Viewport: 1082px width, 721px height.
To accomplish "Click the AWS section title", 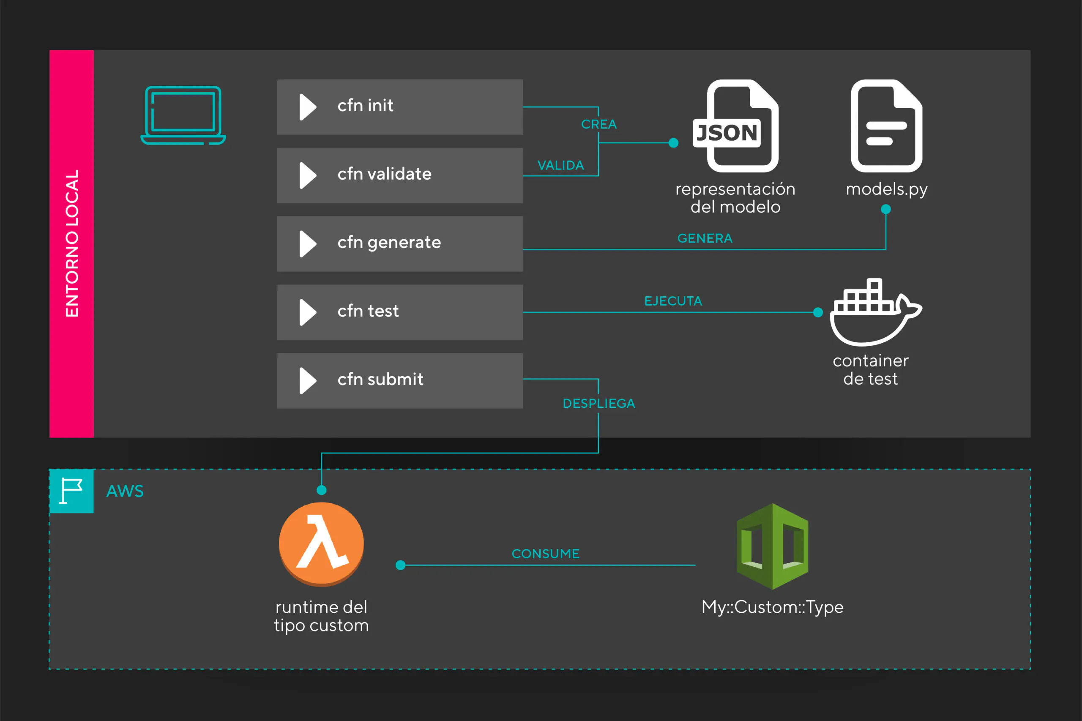I will tap(125, 491).
